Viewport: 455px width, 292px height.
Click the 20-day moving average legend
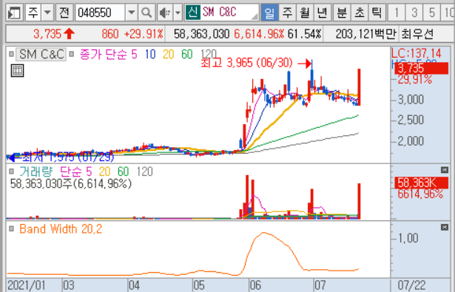[x=168, y=54]
